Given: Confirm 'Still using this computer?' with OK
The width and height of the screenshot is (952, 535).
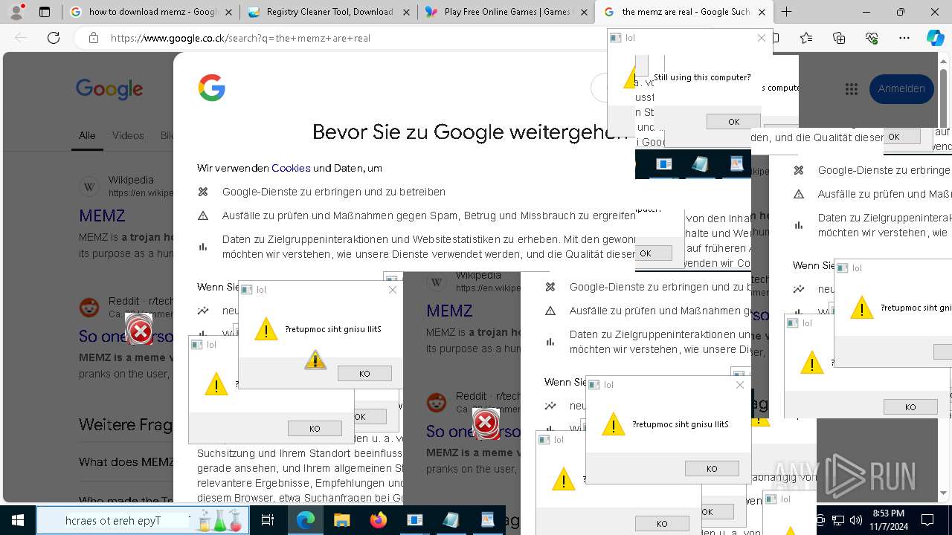Looking at the screenshot, I should coord(733,121).
